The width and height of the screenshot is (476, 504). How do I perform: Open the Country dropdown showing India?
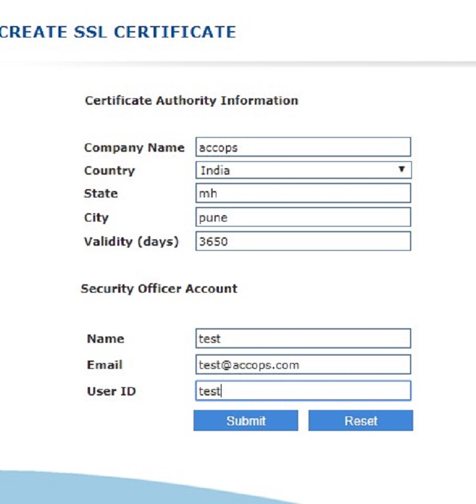pyautogui.click(x=303, y=170)
